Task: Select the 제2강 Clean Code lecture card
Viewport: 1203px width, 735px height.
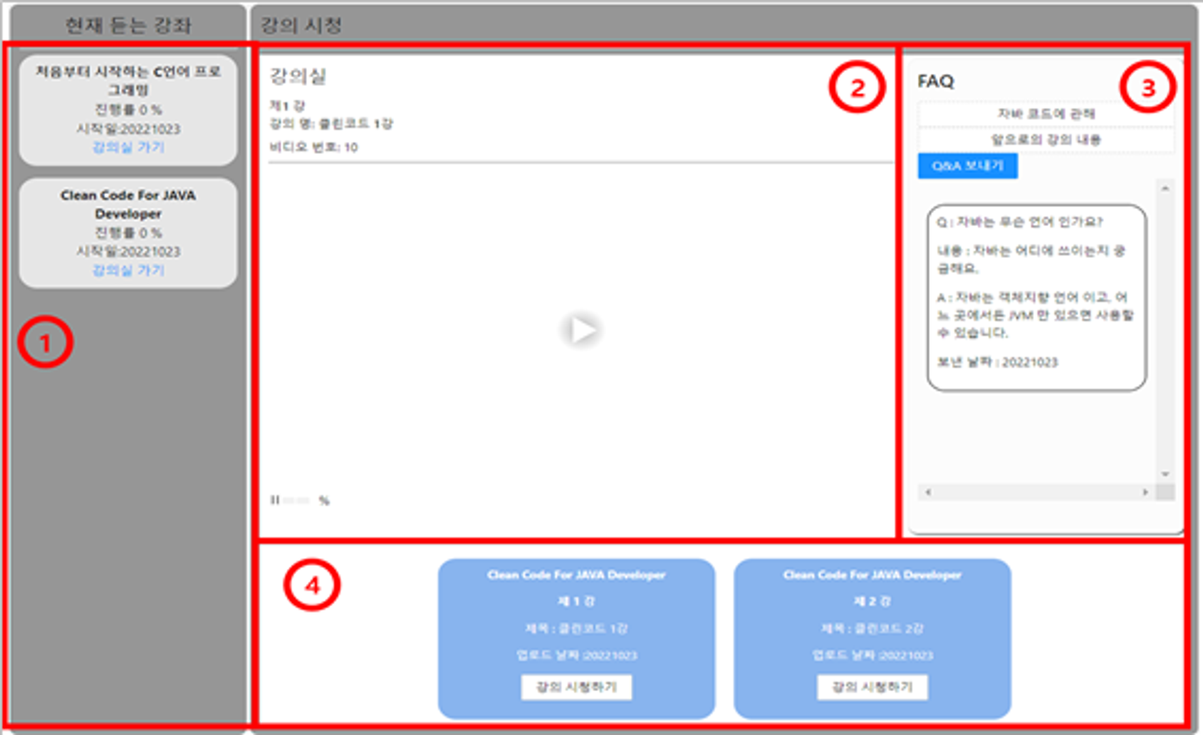Action: 872,634
